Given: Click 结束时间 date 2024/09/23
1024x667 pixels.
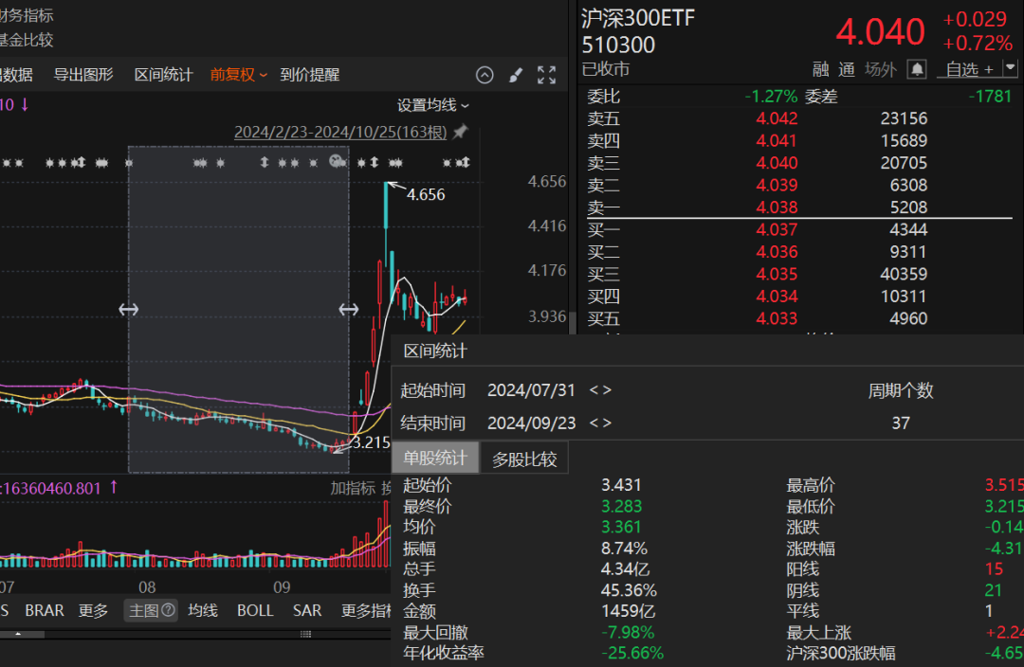Looking at the screenshot, I should (532, 423).
